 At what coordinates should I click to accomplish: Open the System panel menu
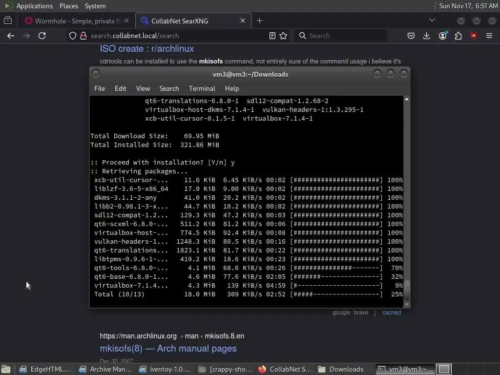tap(95, 6)
